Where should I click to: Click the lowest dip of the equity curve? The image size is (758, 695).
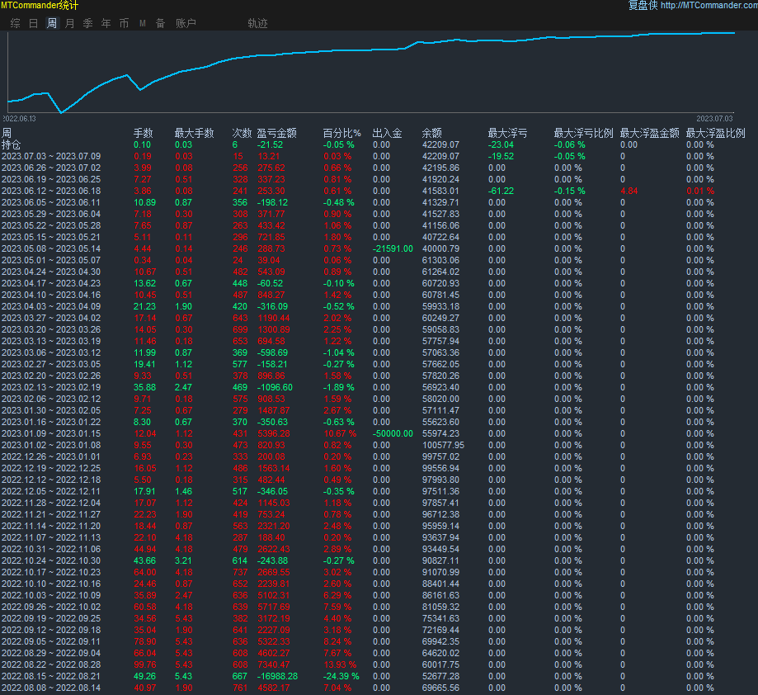click(61, 112)
